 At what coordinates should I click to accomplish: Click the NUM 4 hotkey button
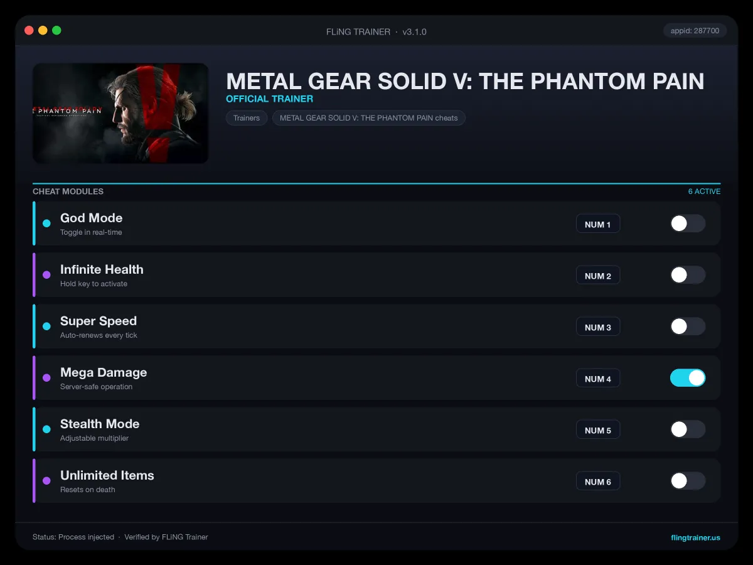pos(598,379)
